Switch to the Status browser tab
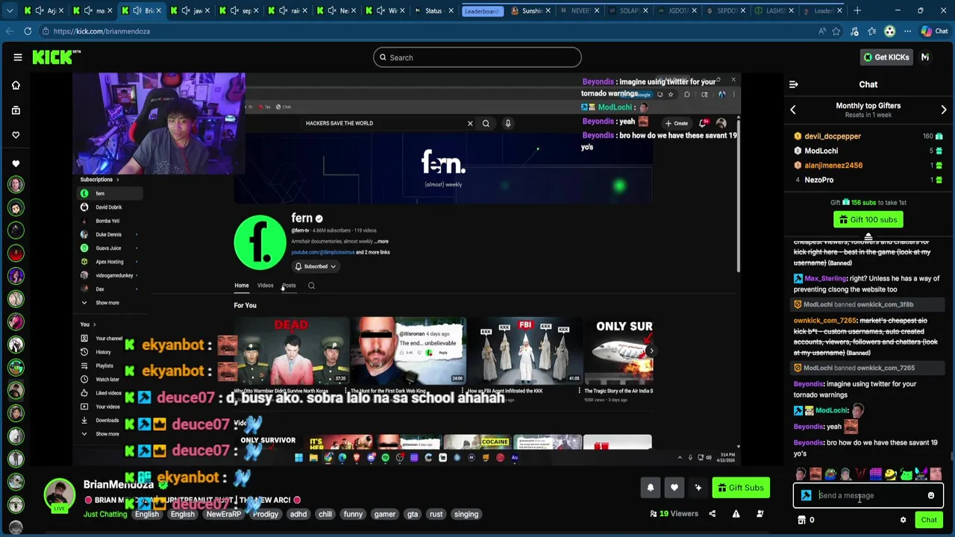The image size is (955, 537). pyautogui.click(x=433, y=11)
